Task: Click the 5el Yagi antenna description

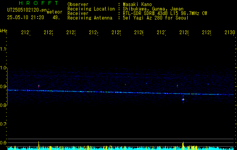Action: (x=156, y=18)
